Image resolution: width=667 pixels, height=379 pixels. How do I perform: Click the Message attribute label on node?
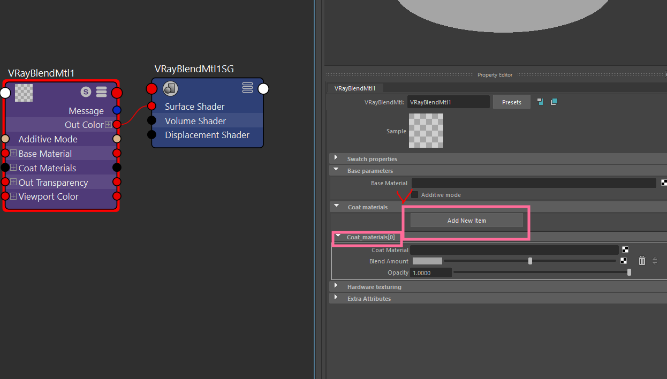[86, 111]
